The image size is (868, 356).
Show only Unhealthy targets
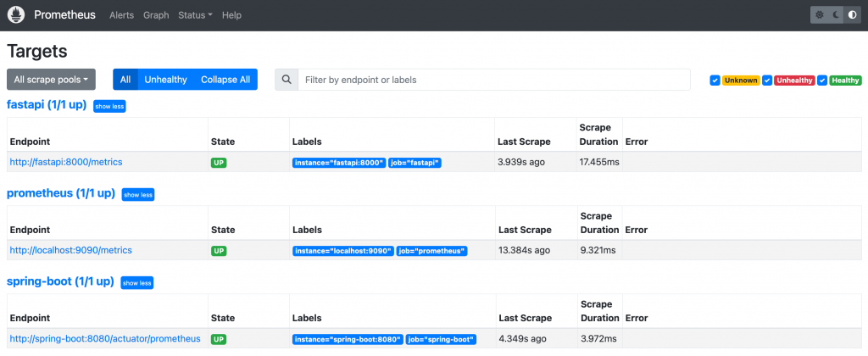(165, 80)
